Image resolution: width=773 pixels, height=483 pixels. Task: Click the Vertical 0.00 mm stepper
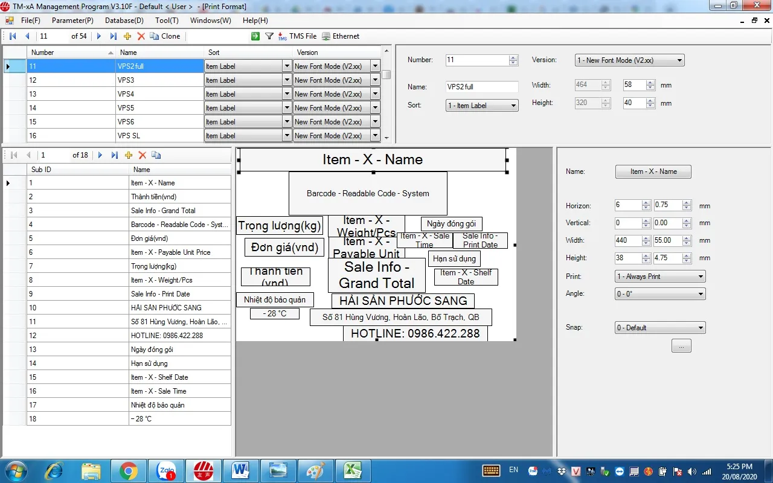click(x=685, y=223)
